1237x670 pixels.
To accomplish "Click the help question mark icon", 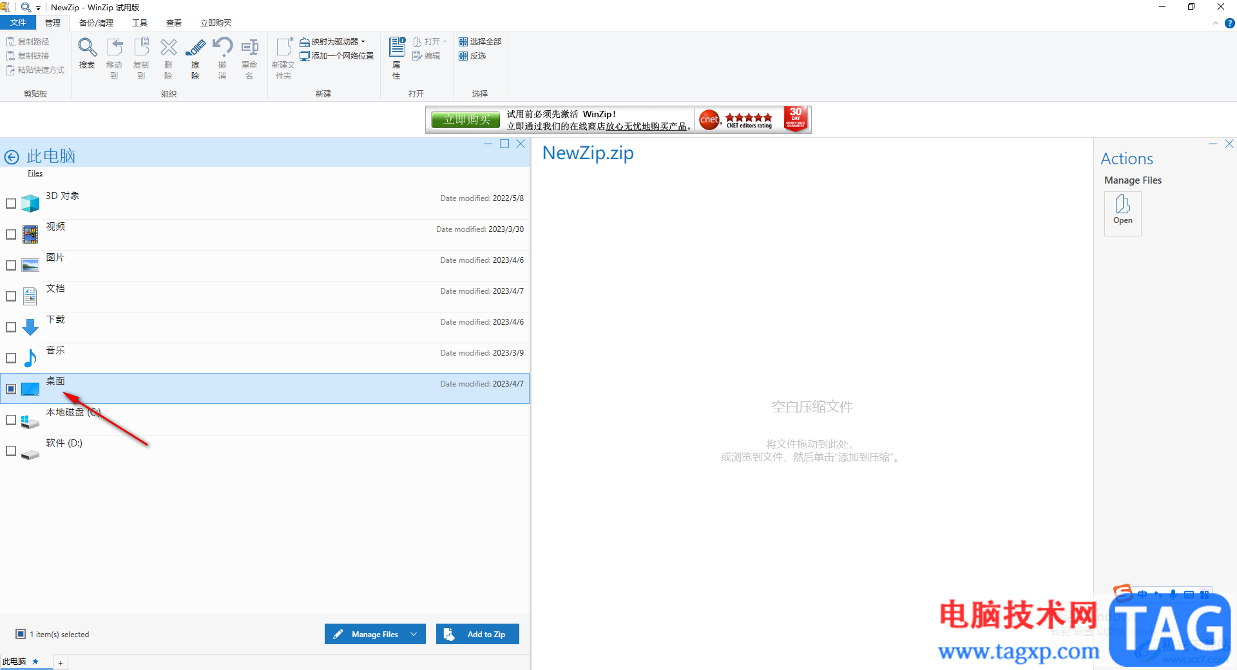I will [1230, 23].
